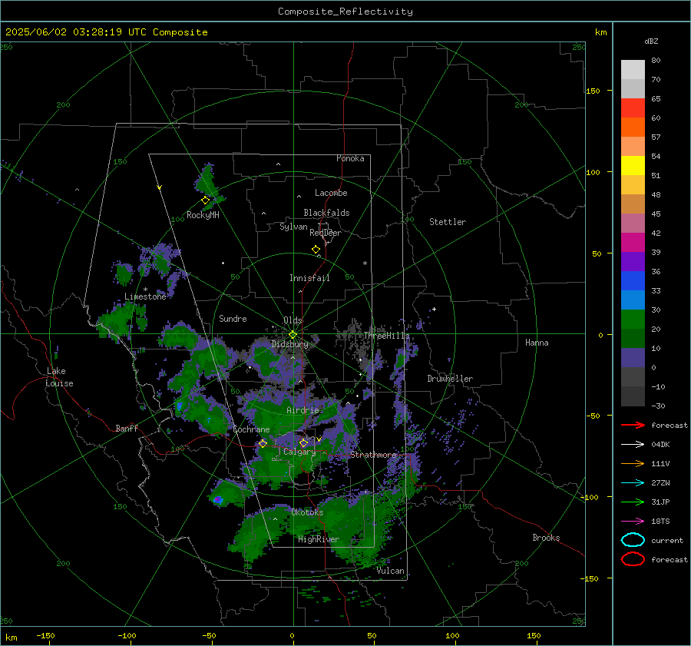Click the Banff town label
This screenshot has height=646, width=691.
pos(127,428)
